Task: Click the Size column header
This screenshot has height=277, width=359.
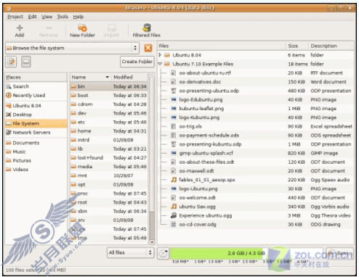Action: point(297,46)
